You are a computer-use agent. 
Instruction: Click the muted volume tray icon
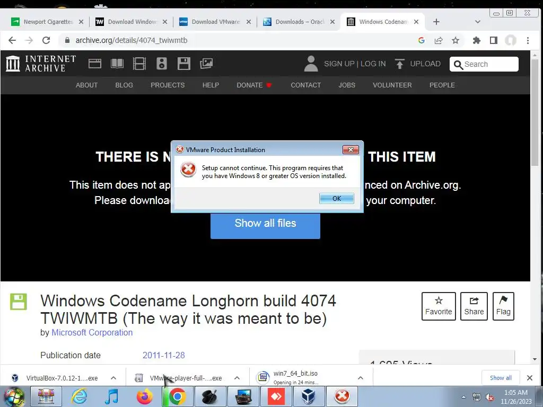click(x=489, y=397)
